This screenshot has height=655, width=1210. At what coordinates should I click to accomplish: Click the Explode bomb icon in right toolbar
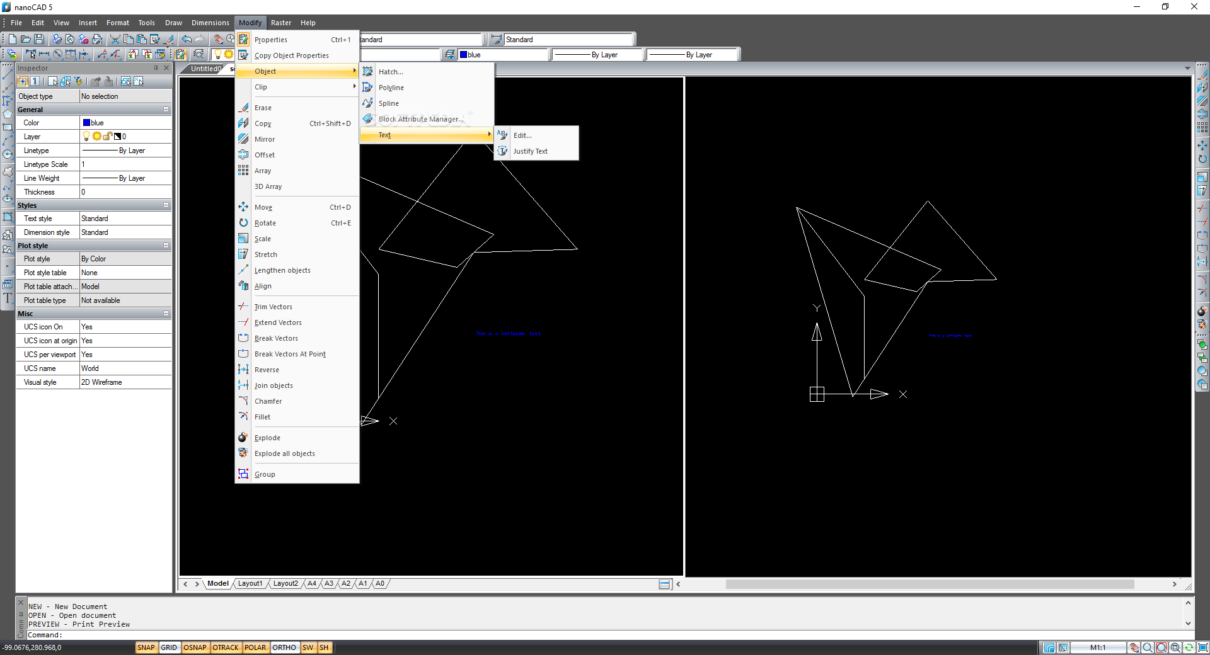(x=1202, y=311)
